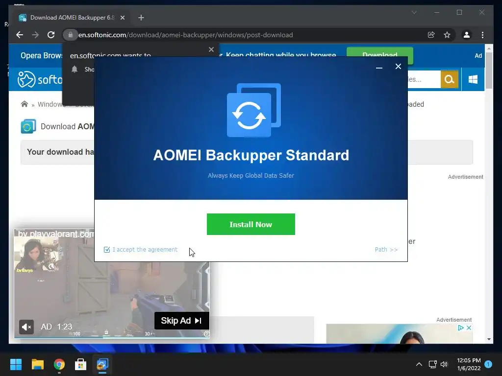
Task: Open site info lock icon
Action: (71, 35)
